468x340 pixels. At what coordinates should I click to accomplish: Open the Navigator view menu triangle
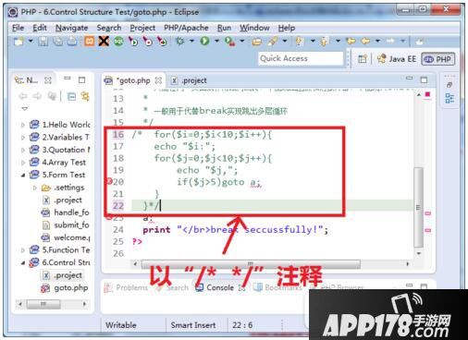coord(25,109)
